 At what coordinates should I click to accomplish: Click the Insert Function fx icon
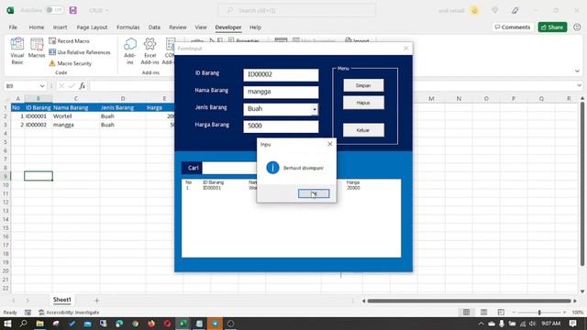pos(82,86)
